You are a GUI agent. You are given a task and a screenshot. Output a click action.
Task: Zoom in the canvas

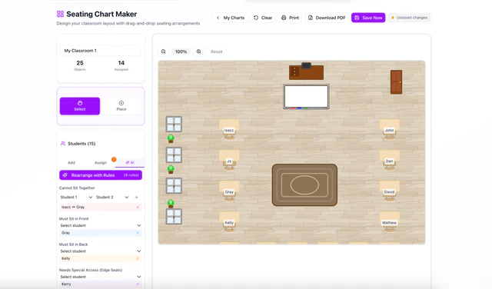pos(198,51)
